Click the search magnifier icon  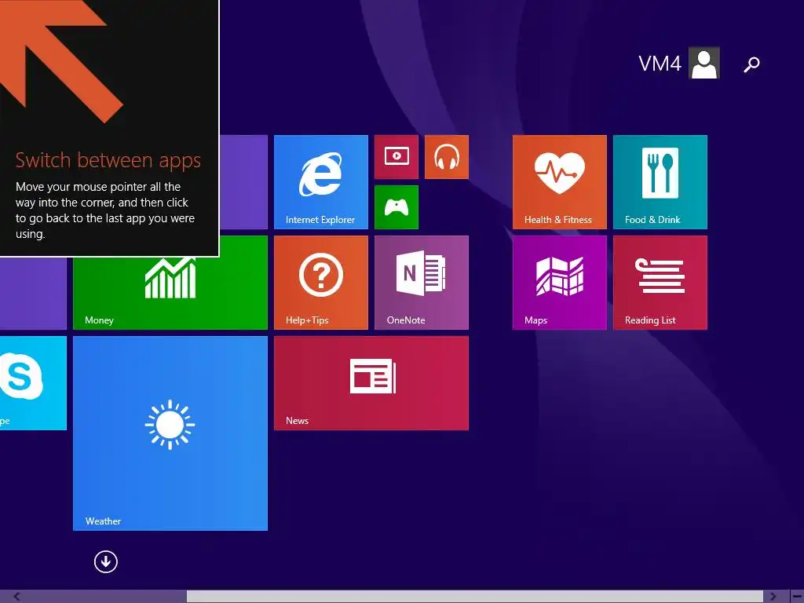click(x=751, y=64)
